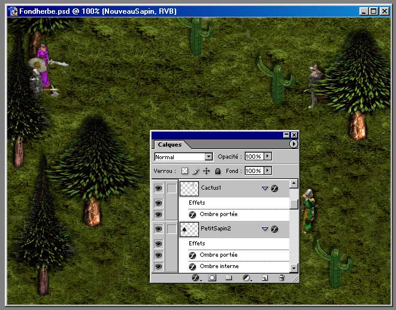Click Ombre portée under Cactus1
The height and width of the screenshot is (310, 396).
coord(219,214)
